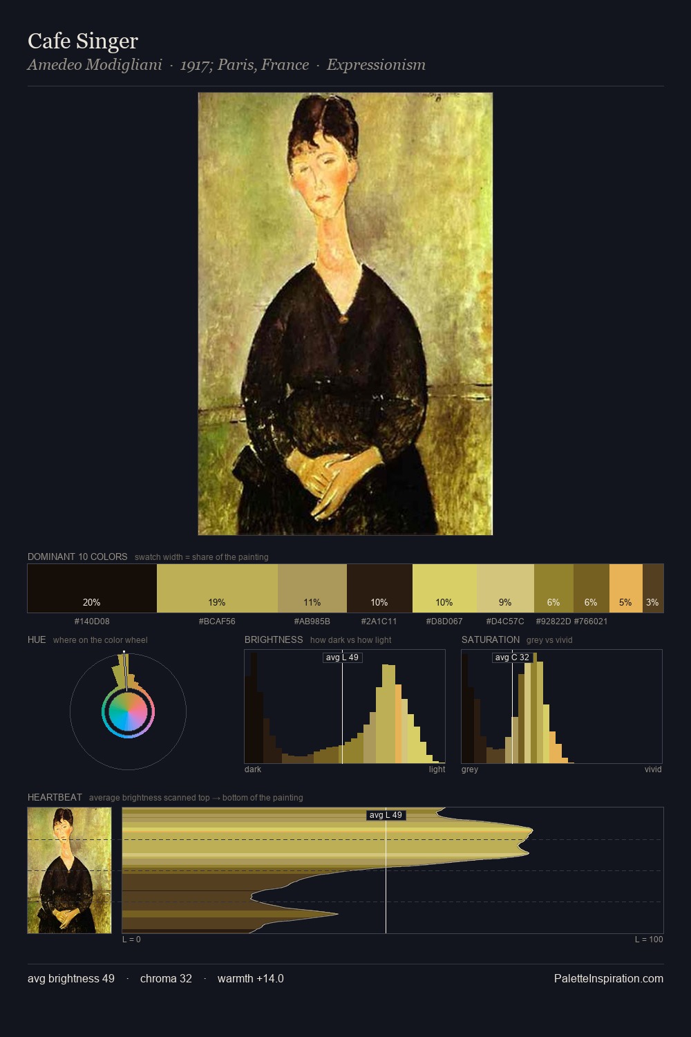Open the main Cafe Singer painting image
This screenshot has width=691, height=1037.
345,314
